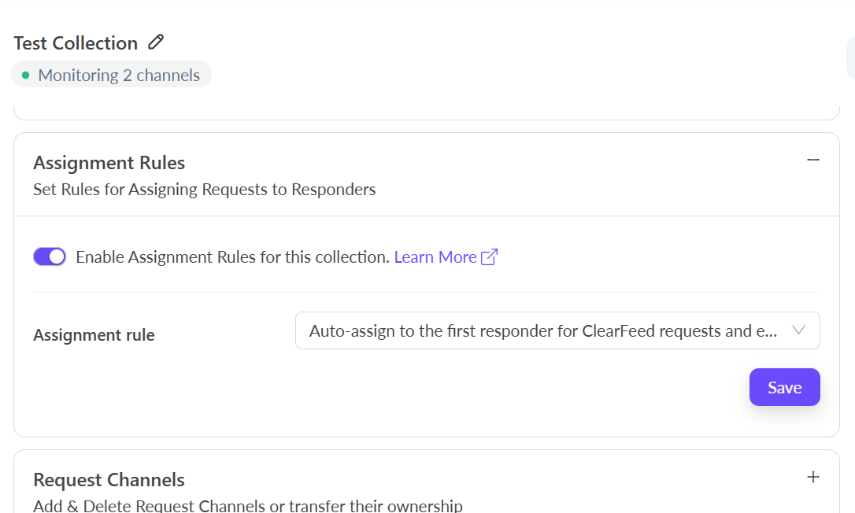Viewport: 855px width, 513px height.
Task: Click the partially visible panel at the right edge
Action: (x=850, y=59)
